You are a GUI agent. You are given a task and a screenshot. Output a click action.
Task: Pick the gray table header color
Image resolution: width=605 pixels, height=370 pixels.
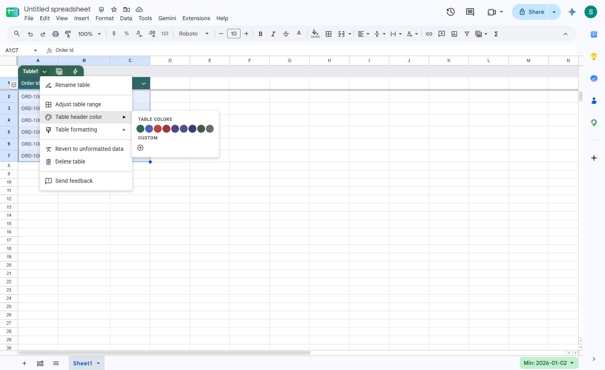[x=210, y=129]
